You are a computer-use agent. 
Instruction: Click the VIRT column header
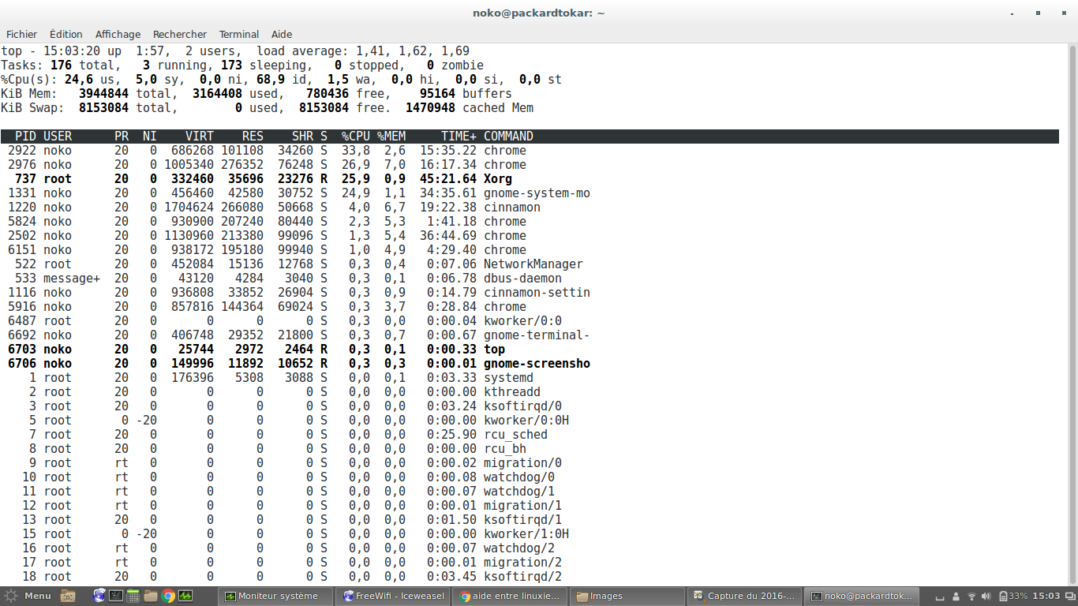click(x=200, y=137)
